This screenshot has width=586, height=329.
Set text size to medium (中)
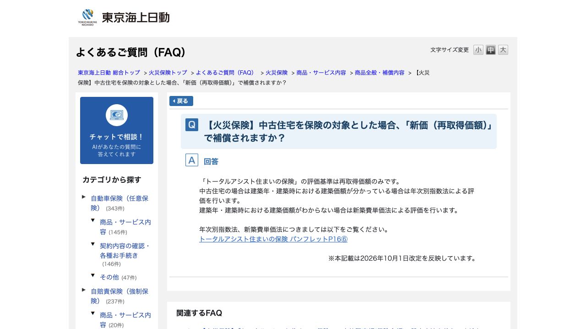(x=491, y=50)
